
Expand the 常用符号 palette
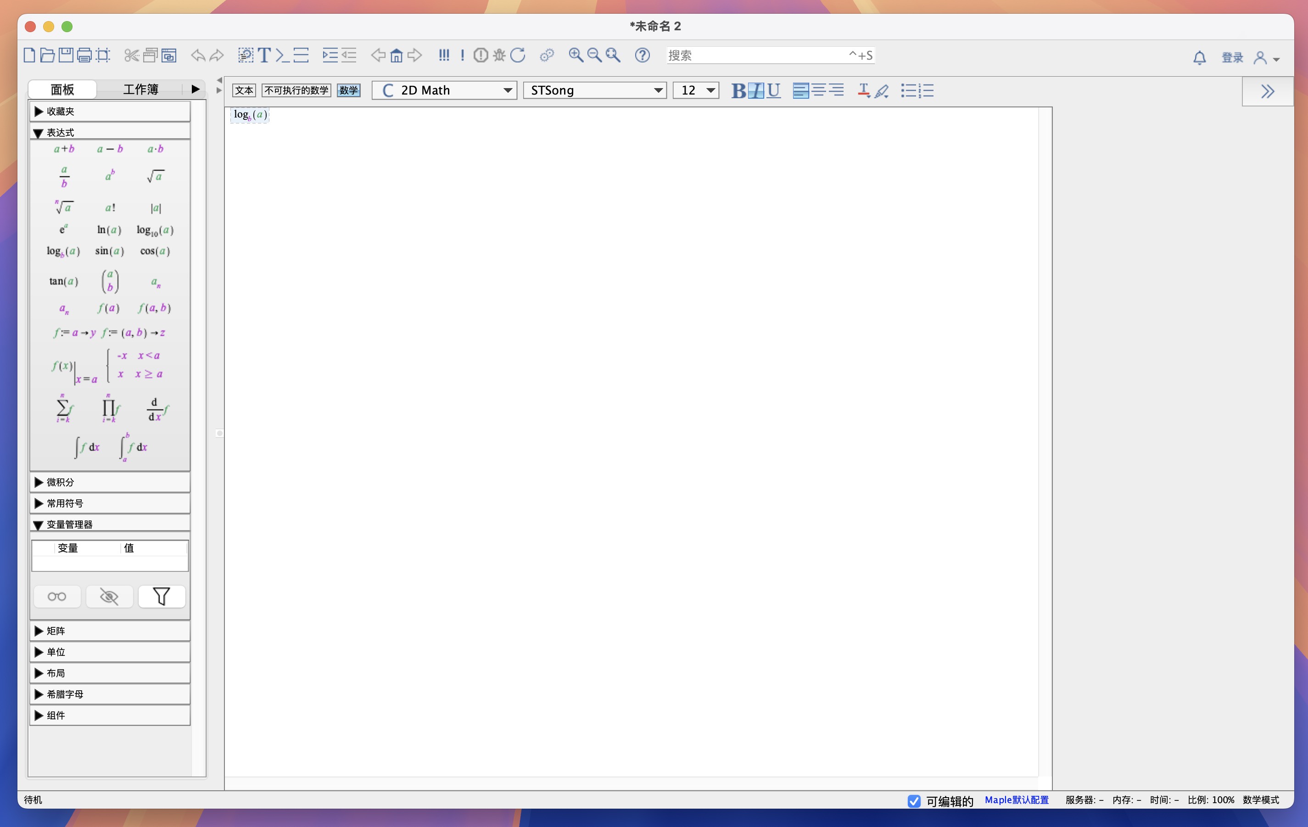pyautogui.click(x=110, y=503)
